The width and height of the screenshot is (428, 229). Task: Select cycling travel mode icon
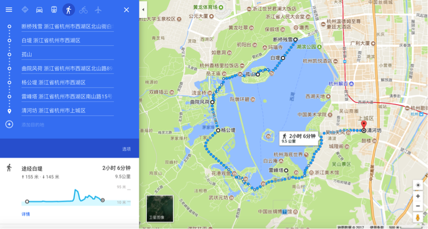tap(83, 10)
